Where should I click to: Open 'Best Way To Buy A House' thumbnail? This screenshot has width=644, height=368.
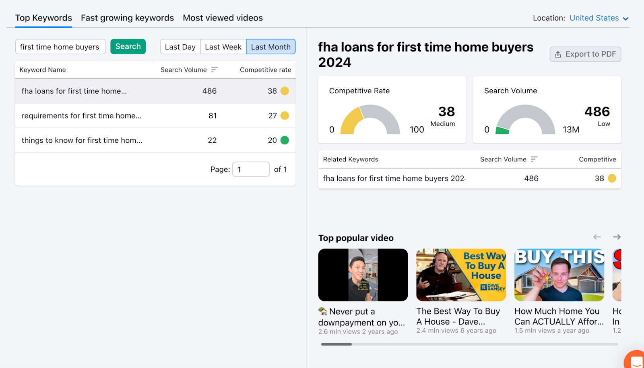461,275
